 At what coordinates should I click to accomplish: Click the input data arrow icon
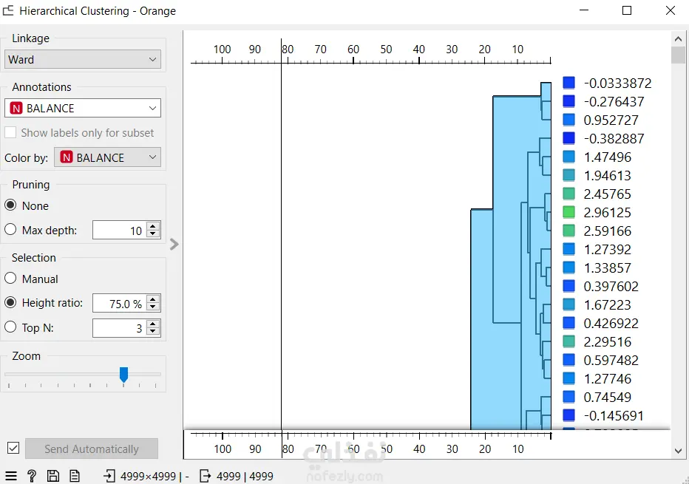(109, 476)
